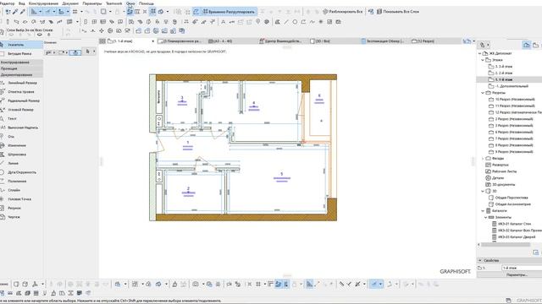Click the eyedropper pick-up parameters icon
This screenshot has height=304, width=542.
[15, 12]
